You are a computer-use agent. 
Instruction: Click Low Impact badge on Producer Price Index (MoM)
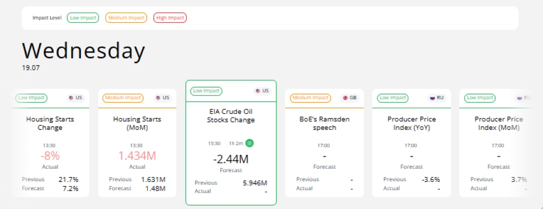tap(479, 98)
